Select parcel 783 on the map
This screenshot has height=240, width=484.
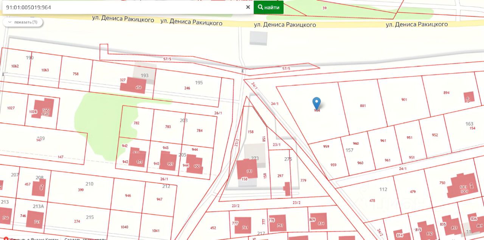tap(168, 127)
